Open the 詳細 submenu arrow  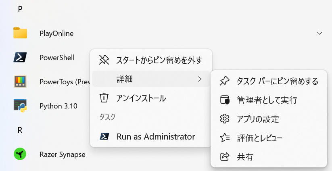199,79
